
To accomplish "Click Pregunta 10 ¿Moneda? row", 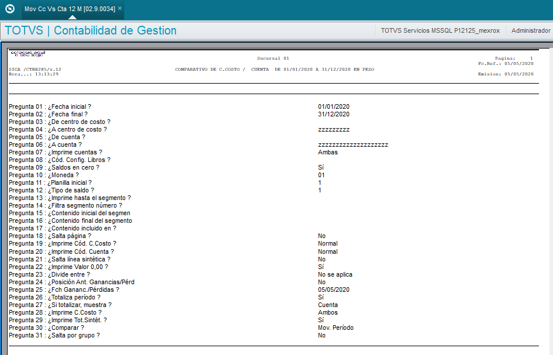I will point(44,175).
